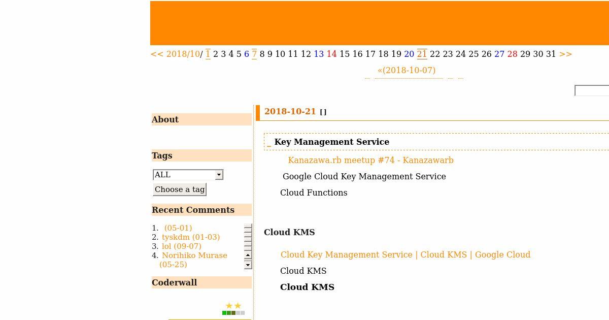Click the underscore anchor before Key Management Service

(269, 142)
